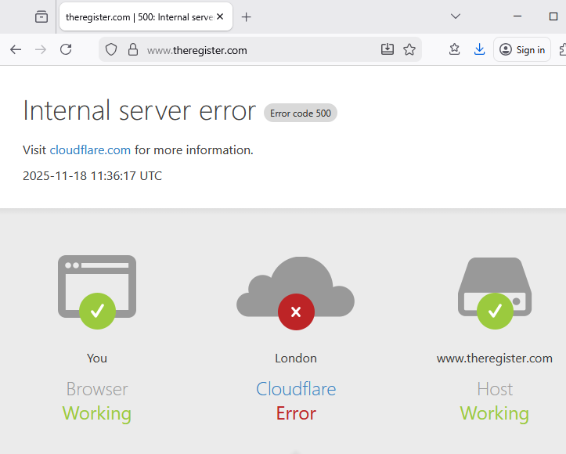Click the cloud icon with red X
Viewport: 566px width, 454px height.
click(295, 293)
